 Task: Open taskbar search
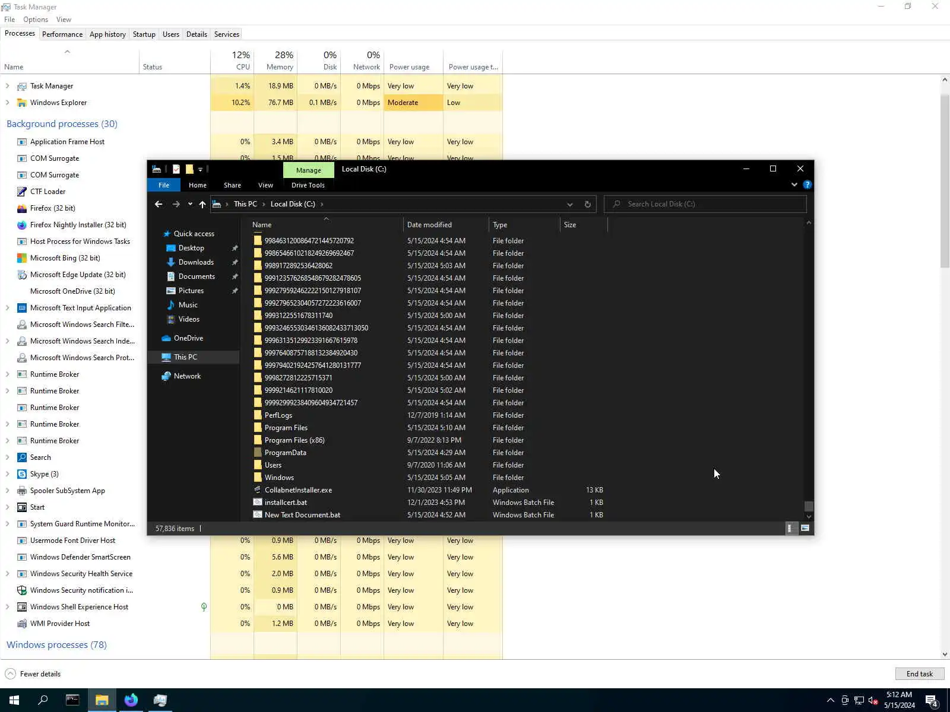click(43, 700)
